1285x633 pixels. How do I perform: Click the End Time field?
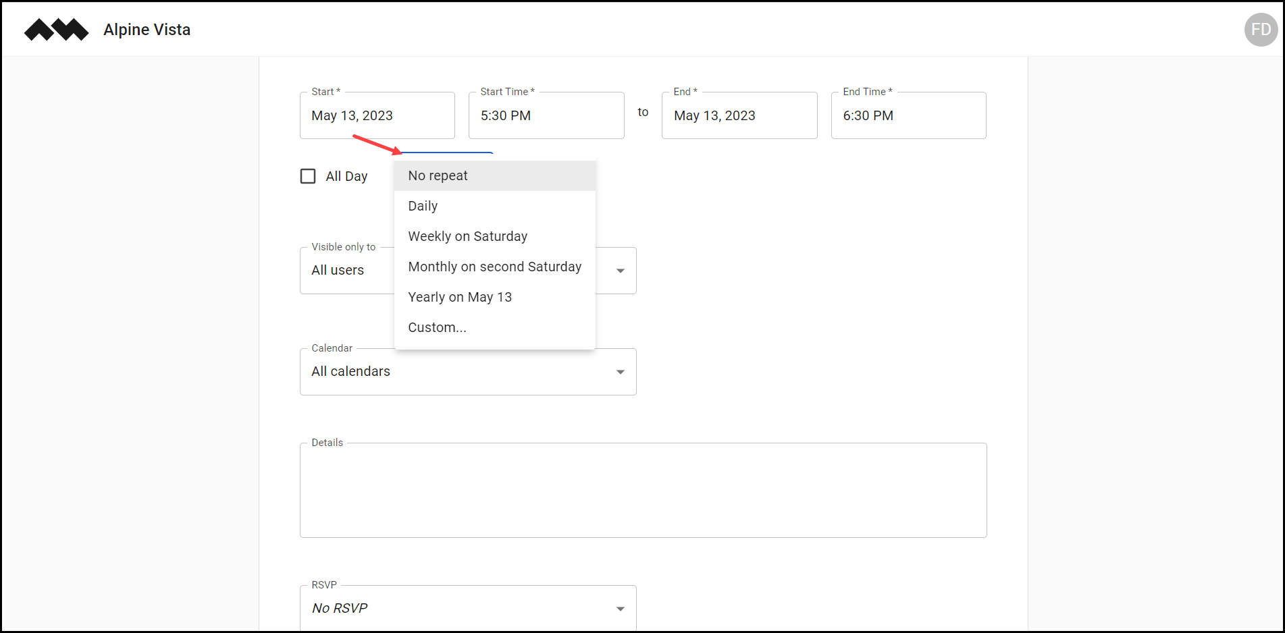(909, 115)
